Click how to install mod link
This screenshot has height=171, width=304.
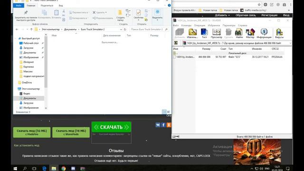pyautogui.click(x=27, y=145)
